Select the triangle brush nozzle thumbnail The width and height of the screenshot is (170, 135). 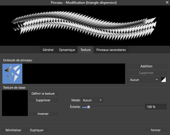[12, 74]
